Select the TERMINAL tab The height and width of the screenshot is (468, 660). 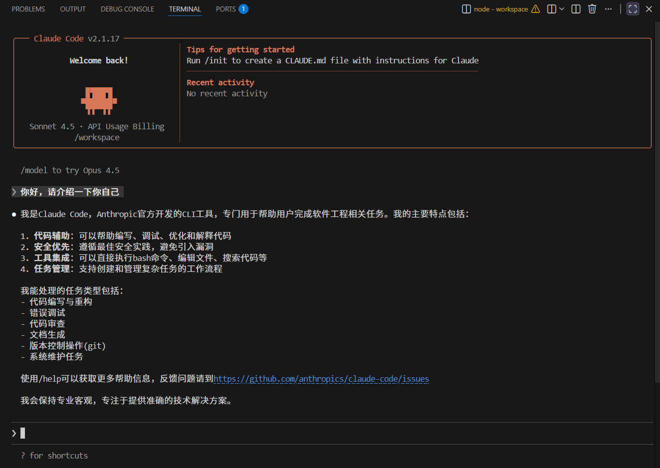185,9
